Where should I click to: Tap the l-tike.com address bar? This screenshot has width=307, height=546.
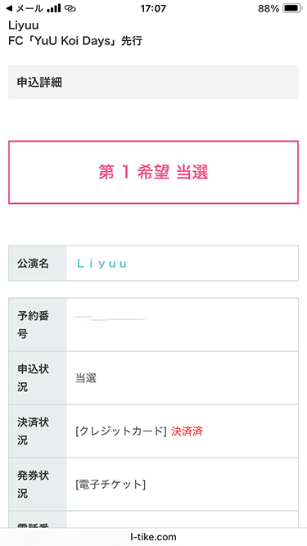(x=153, y=537)
